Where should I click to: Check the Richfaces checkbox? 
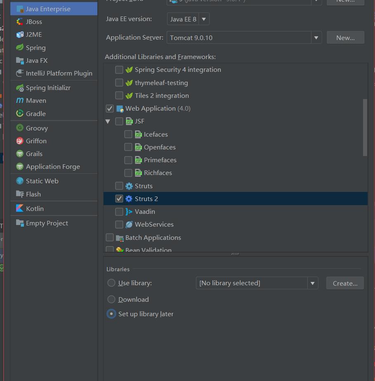pyautogui.click(x=128, y=173)
